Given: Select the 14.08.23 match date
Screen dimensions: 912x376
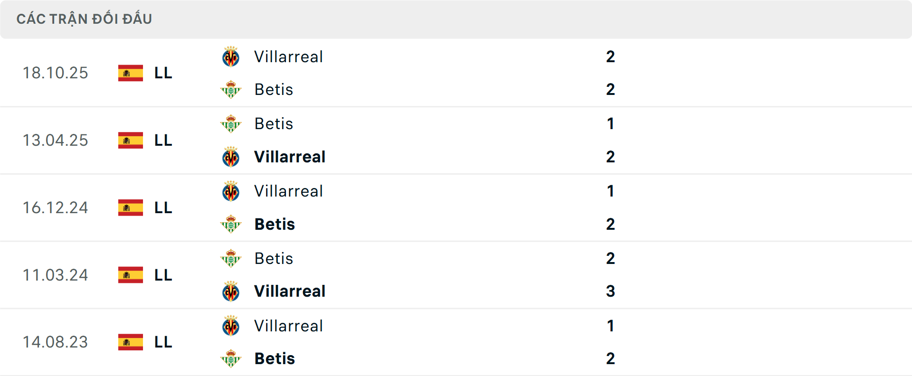Looking at the screenshot, I should [56, 342].
